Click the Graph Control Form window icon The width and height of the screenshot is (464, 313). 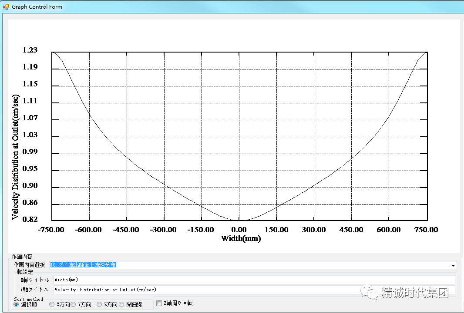coord(6,7)
